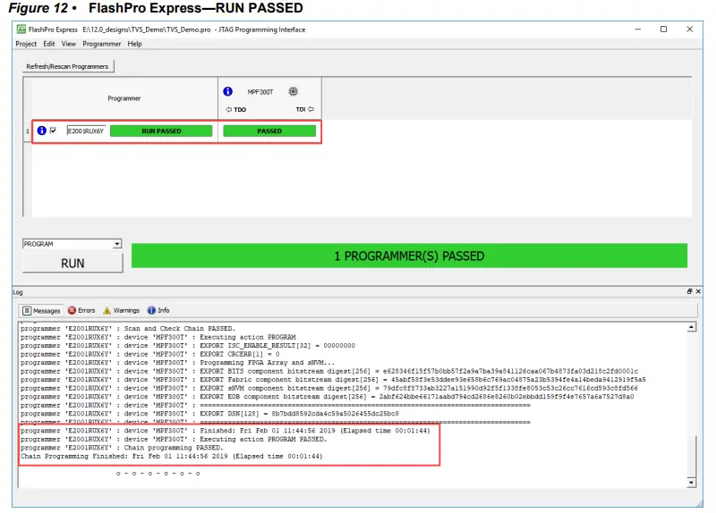Click the log scrollbar up arrow
The width and height of the screenshot is (716, 513).
[x=691, y=327]
